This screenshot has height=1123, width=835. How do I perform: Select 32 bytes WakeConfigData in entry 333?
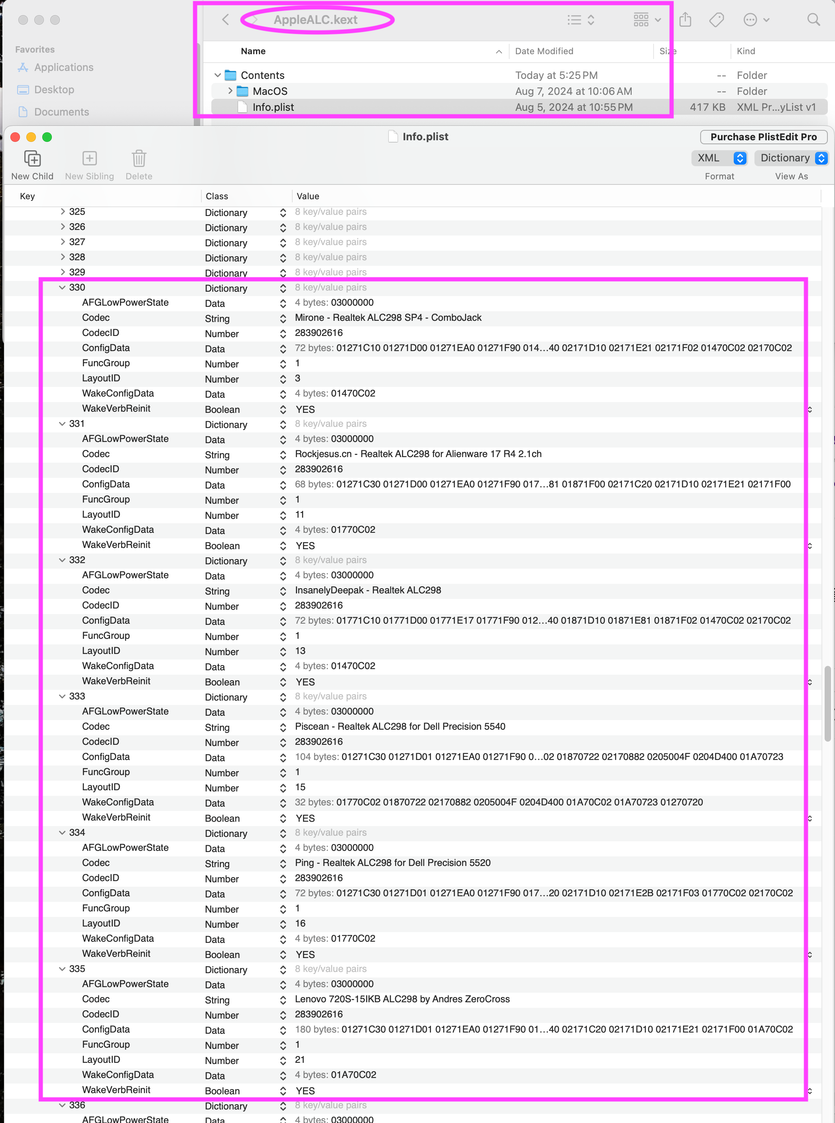(x=499, y=802)
